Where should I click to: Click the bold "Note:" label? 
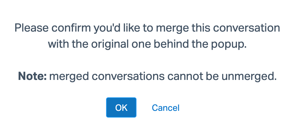[x=32, y=77]
